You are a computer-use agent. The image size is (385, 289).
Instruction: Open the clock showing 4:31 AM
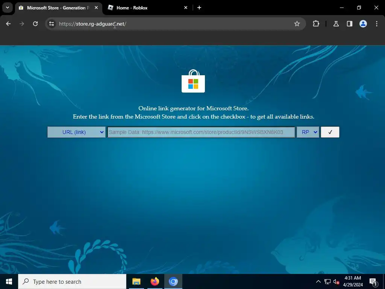coord(353,281)
